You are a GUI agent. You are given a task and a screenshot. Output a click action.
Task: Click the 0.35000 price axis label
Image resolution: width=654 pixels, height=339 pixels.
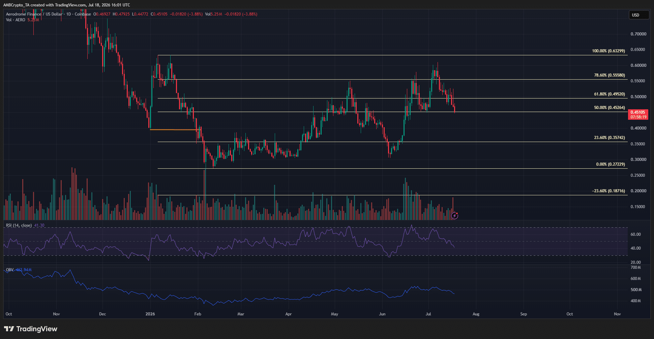638,144
